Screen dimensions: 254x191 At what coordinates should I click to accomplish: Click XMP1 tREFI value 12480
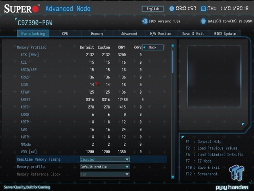pyautogui.click(x=122, y=99)
